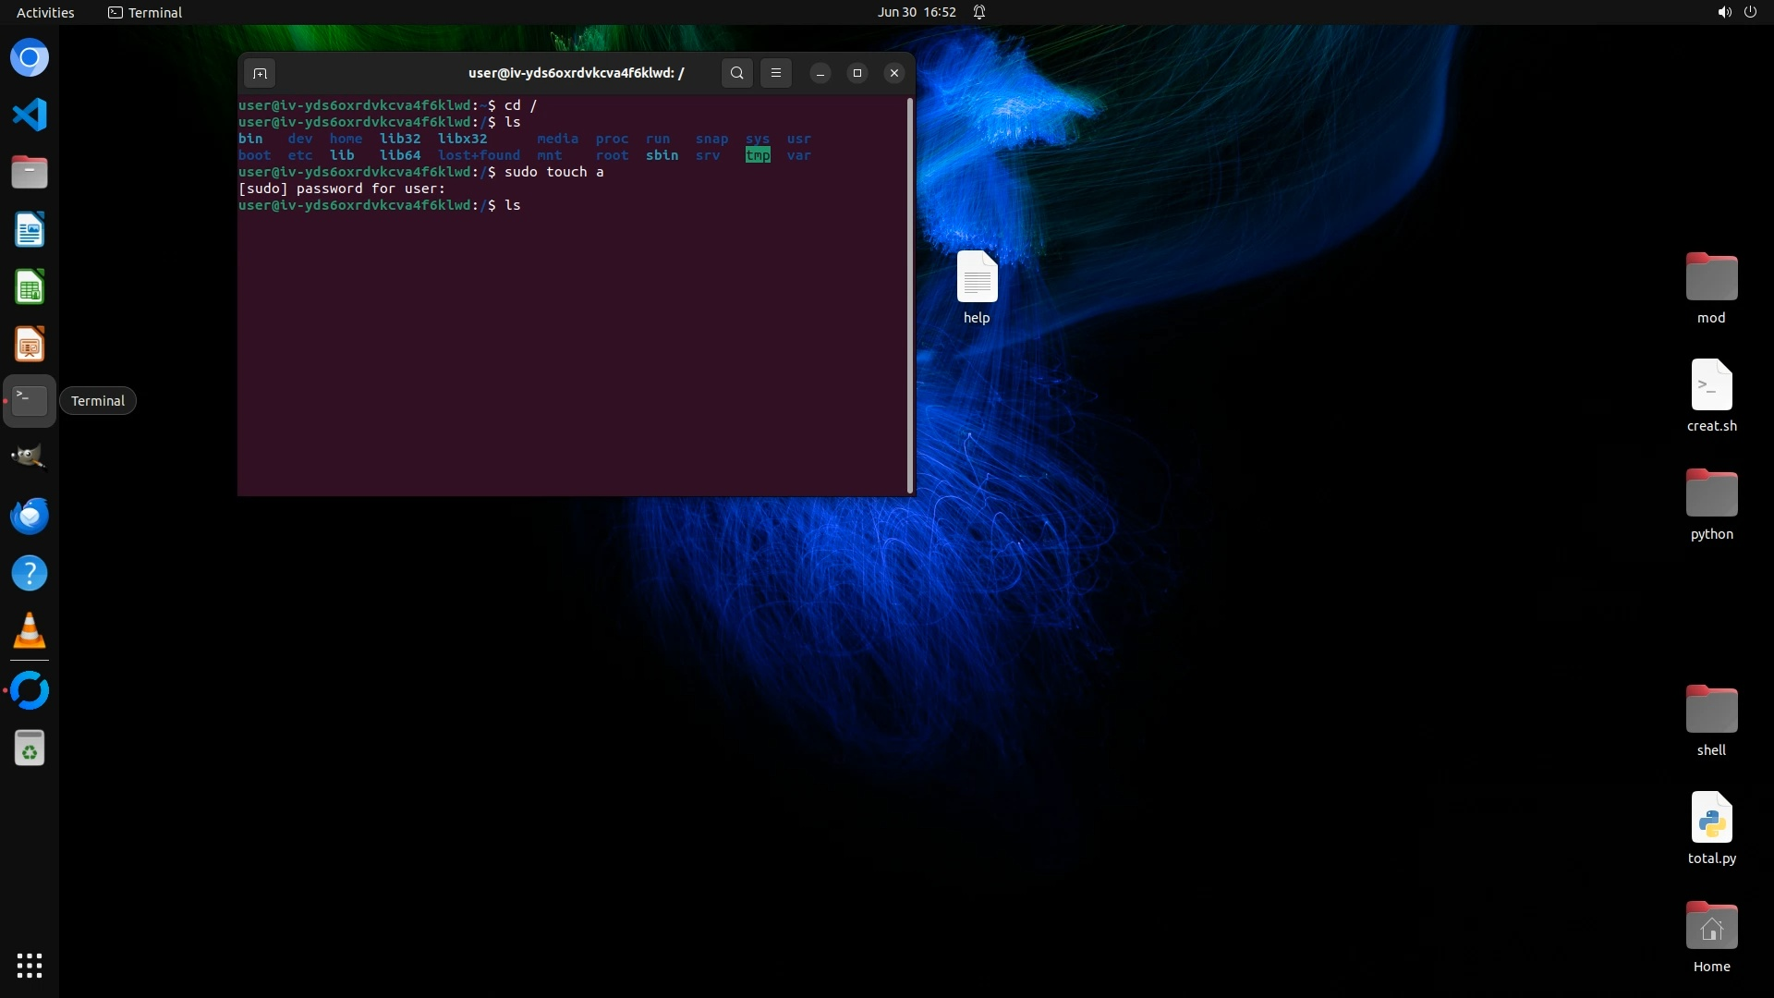Click the Terminal app menu in top bar
The width and height of the screenshot is (1774, 998).
tap(145, 12)
